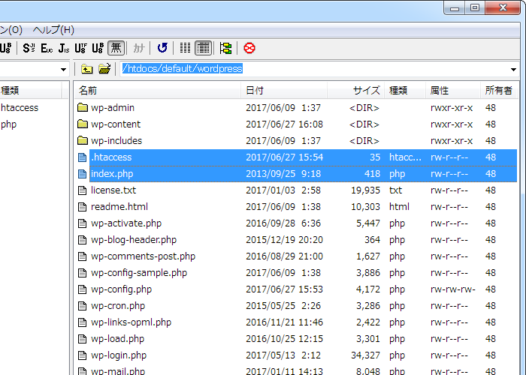Click the 名前 column header
The image size is (526, 375).
pos(88,91)
